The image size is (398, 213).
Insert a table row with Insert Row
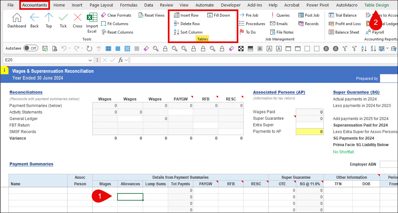click(186, 15)
